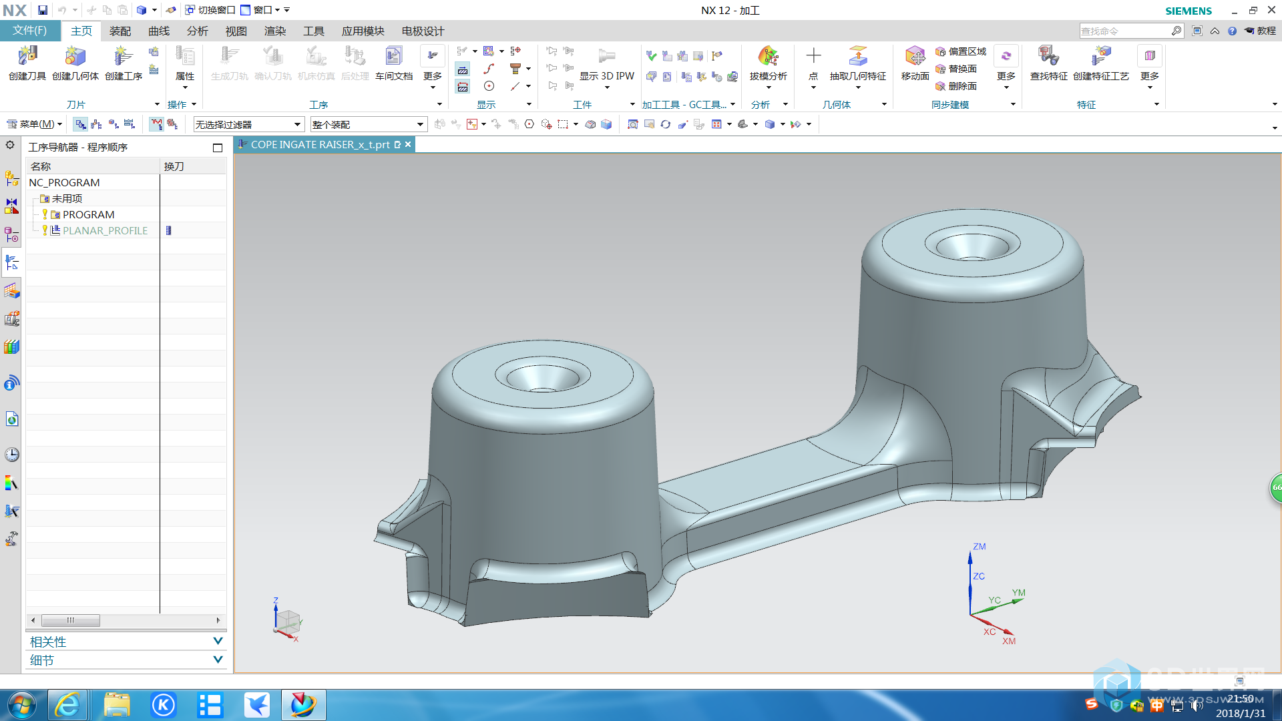
Task: Click the 创建工序 (Create Operation) icon
Action: [x=124, y=63]
